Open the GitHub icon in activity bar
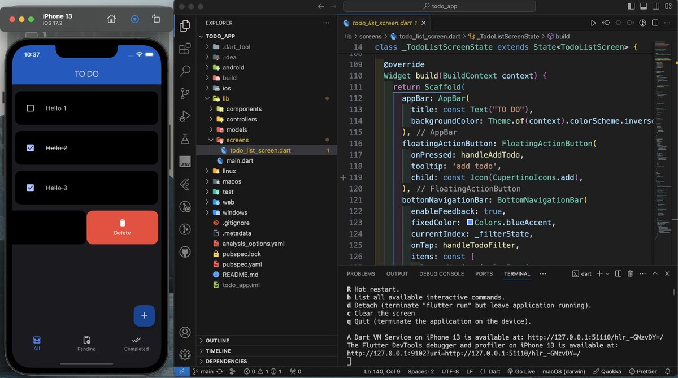The image size is (678, 378). tap(185, 251)
